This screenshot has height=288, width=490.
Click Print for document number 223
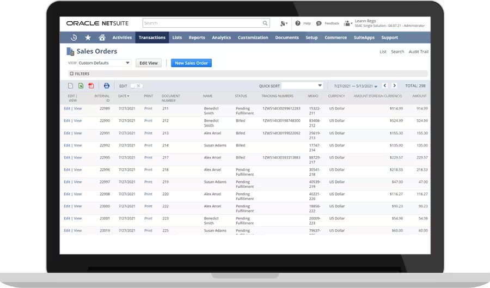click(x=148, y=219)
